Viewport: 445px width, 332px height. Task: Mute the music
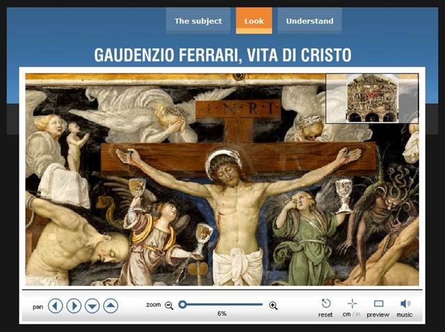405,304
